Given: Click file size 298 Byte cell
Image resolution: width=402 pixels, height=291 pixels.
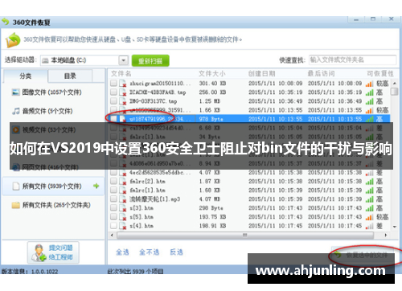Looking at the screenshot, I should click(x=211, y=208).
